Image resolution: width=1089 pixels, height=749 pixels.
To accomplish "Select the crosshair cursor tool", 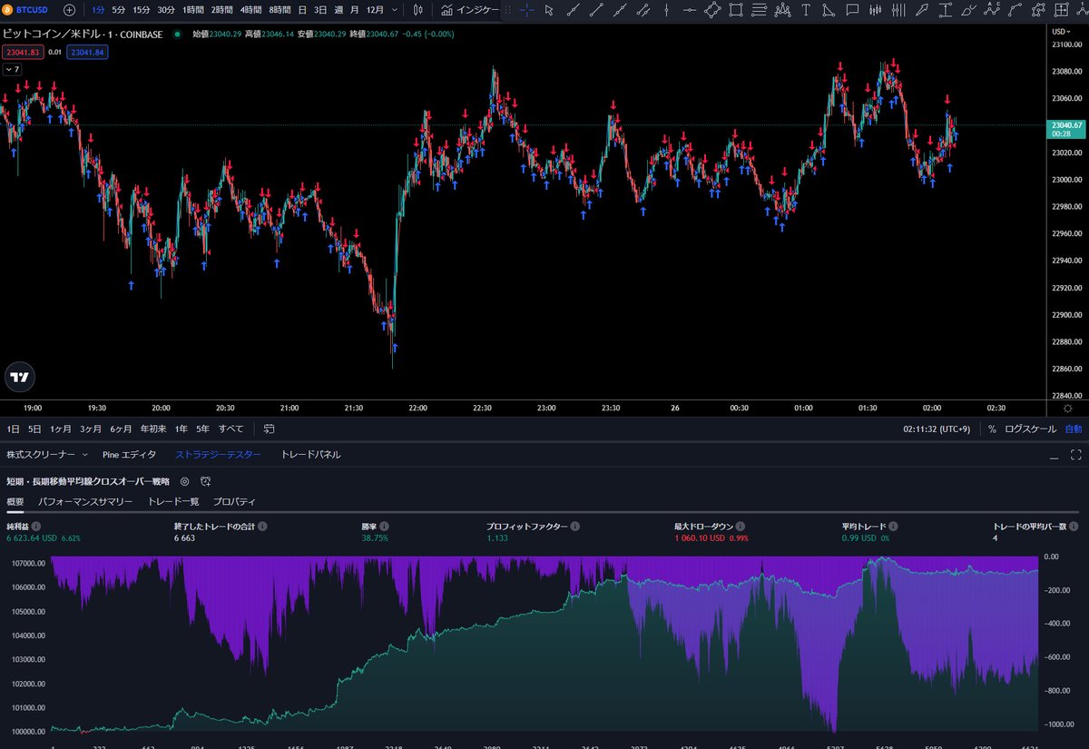I will click(x=525, y=10).
